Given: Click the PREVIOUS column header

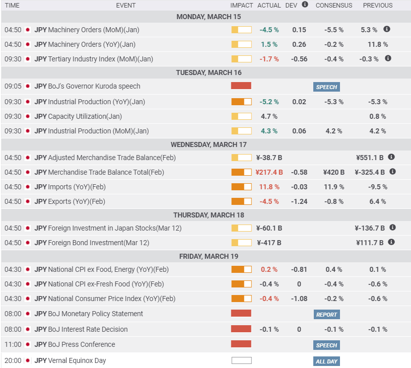Looking at the screenshot, I should [378, 6].
